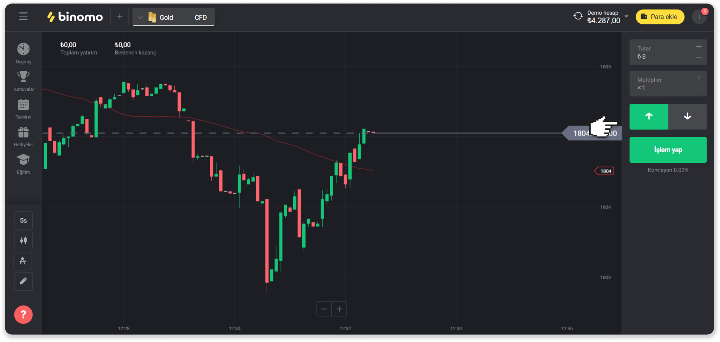Open the hamburger main menu
The width and height of the screenshot is (720, 342).
point(23,16)
